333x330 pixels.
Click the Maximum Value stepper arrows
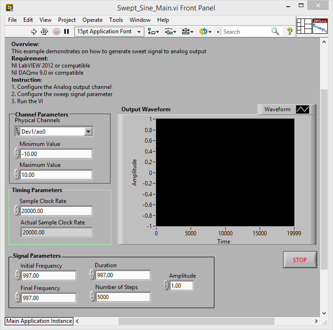coord(17,174)
